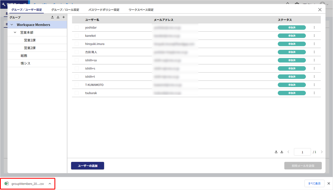
Task: Collapse the Workspace Members tree node
Action: (x=12, y=25)
